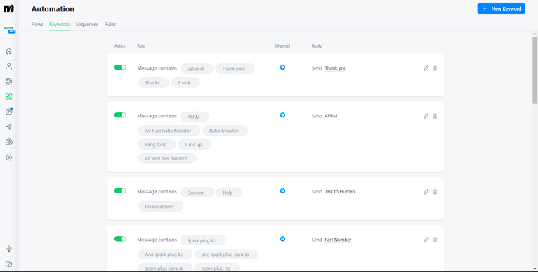Delete the Thank you keyword rule

pos(435,68)
